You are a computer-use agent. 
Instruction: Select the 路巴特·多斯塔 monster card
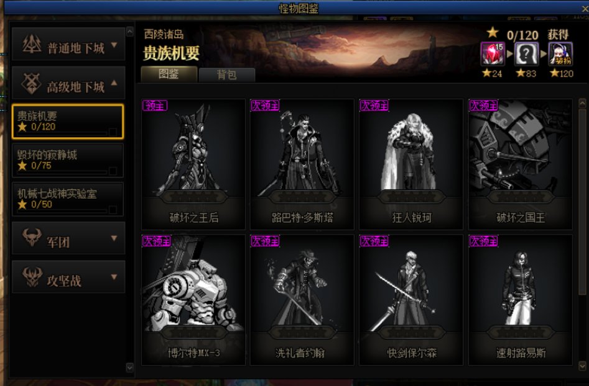(x=302, y=164)
